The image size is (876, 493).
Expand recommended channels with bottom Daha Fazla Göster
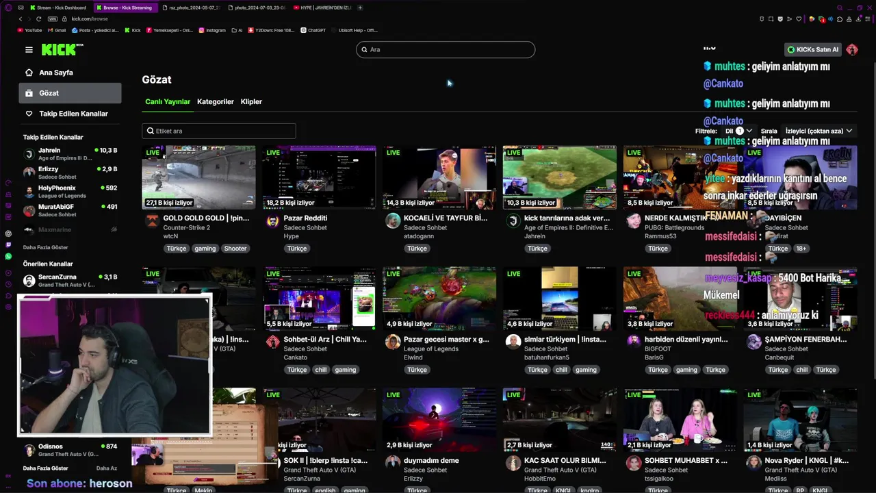tap(45, 468)
